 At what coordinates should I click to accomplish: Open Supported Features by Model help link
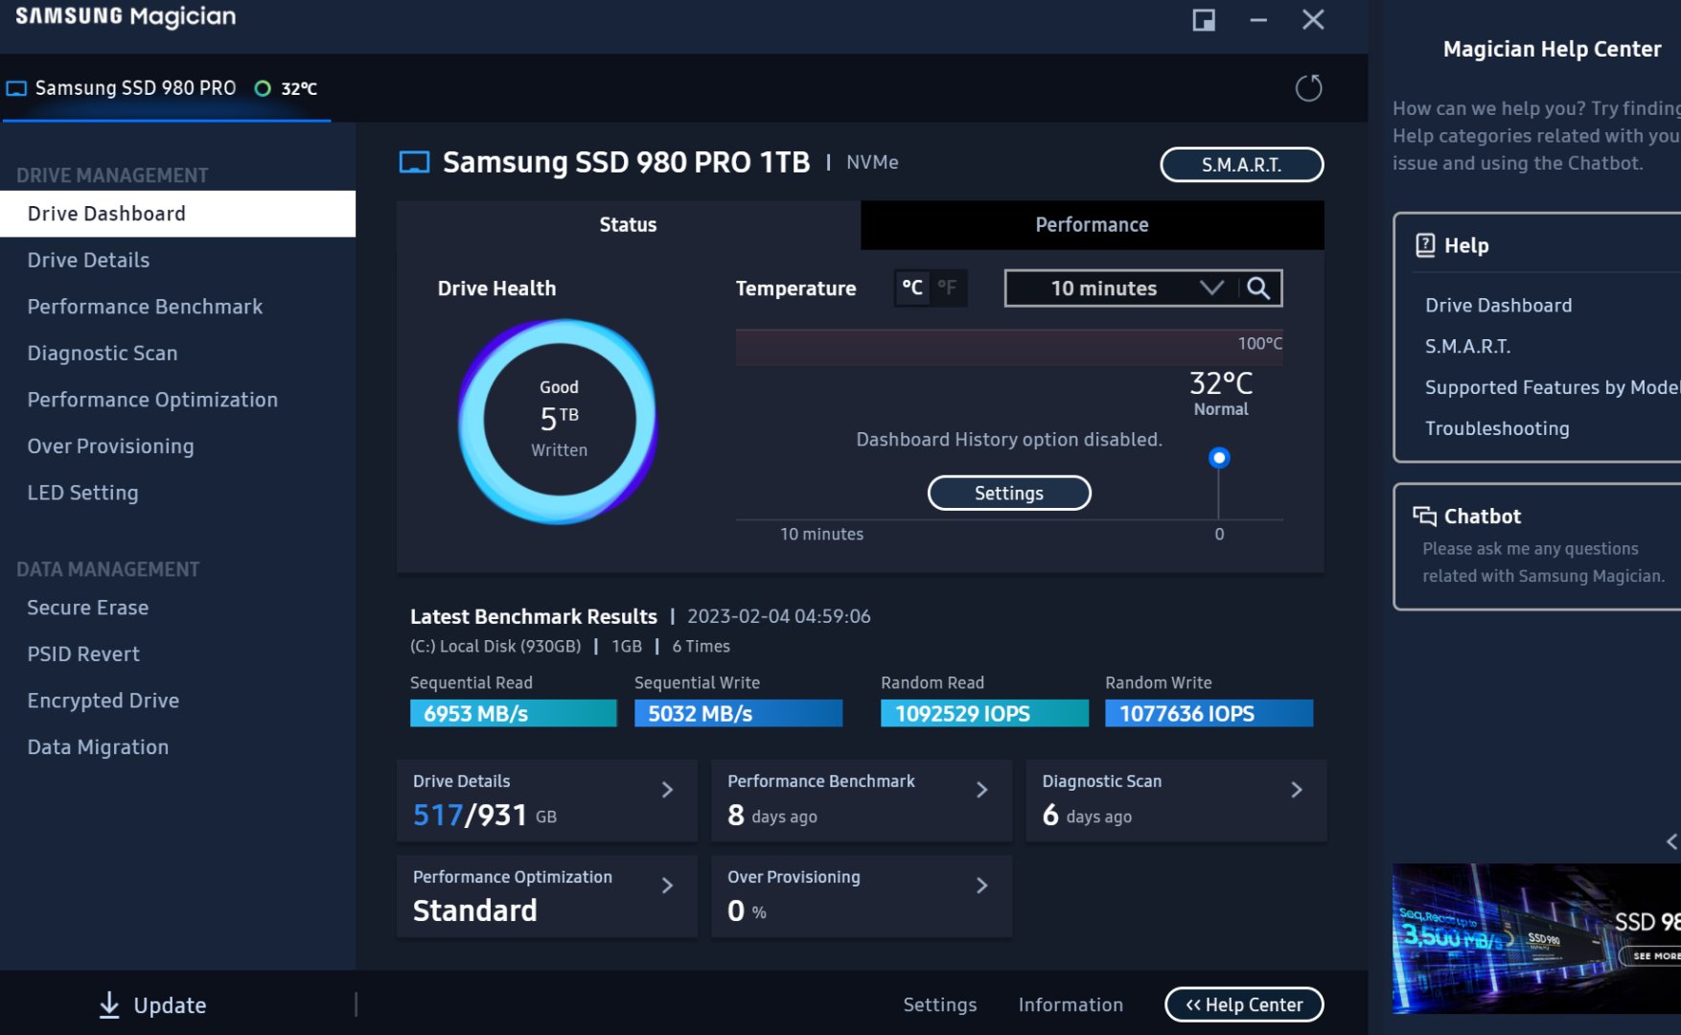coord(1553,387)
